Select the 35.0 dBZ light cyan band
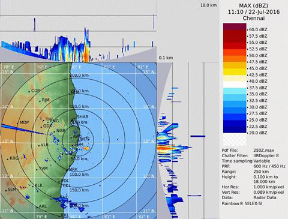This screenshot has width=288, height=219. (x=235, y=91)
